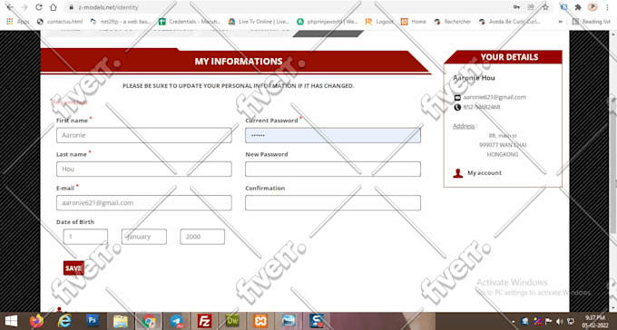Open contactus.html bookmark
Image resolution: width=617 pixels, height=330 pixels.
(x=60, y=22)
